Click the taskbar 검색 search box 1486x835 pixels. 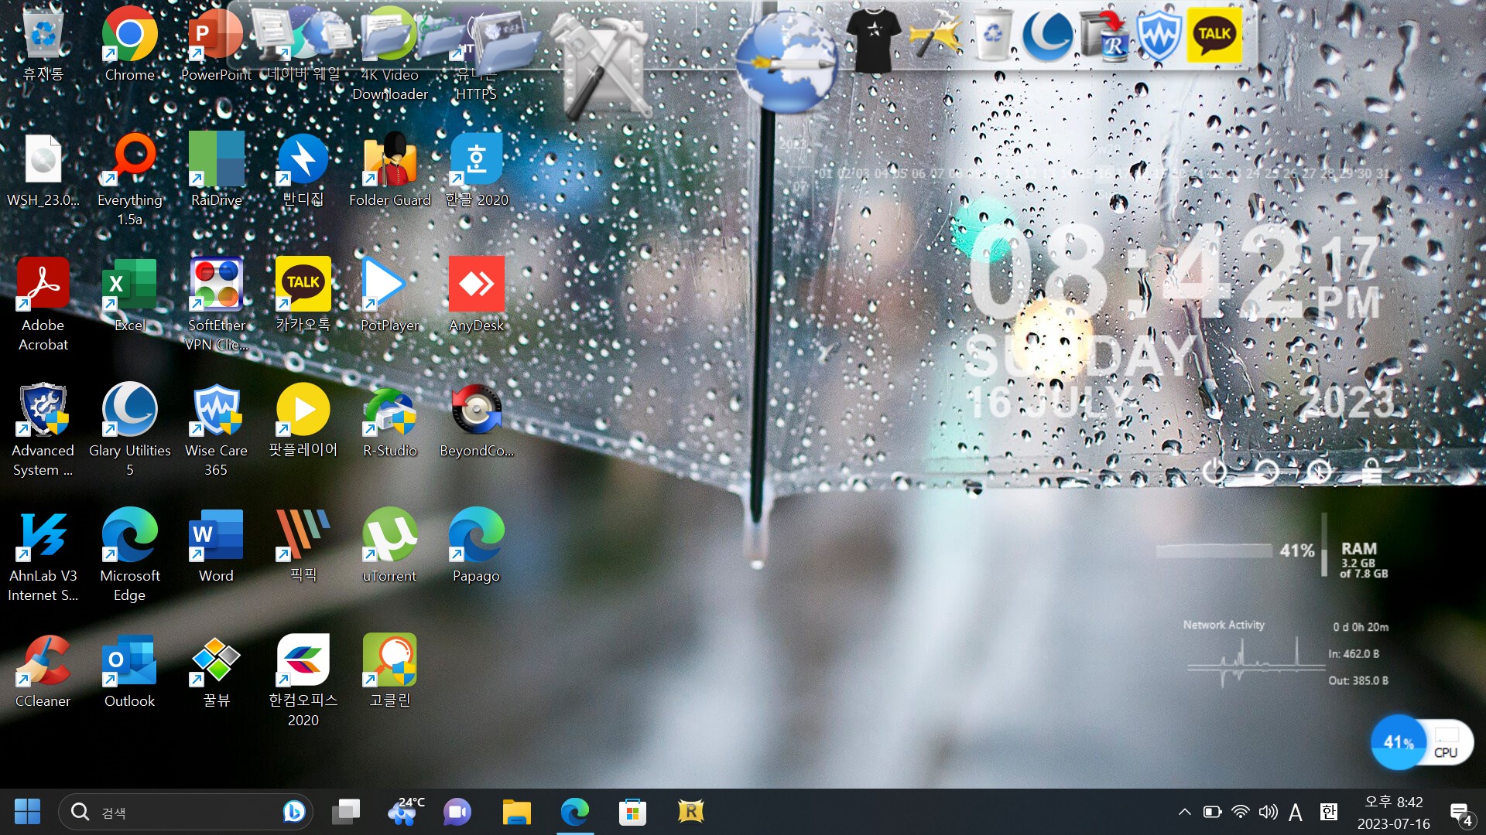tap(186, 812)
